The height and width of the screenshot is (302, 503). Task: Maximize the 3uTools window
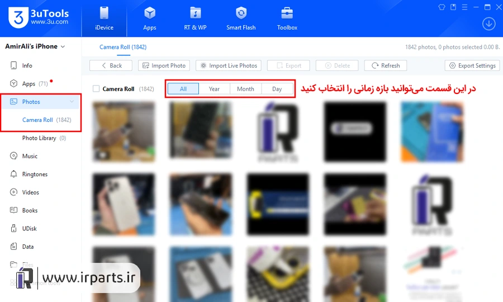click(487, 7)
